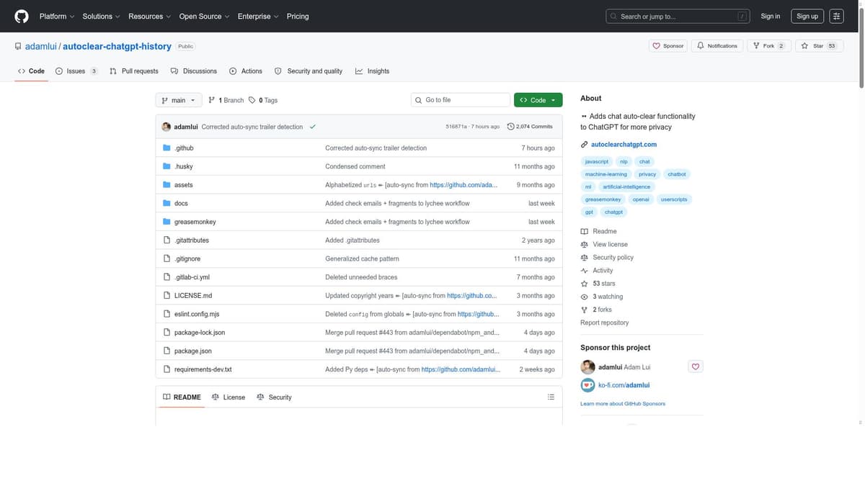Open eslint.config.mjs file
Screen dimensions: 865x486
tap(197, 314)
